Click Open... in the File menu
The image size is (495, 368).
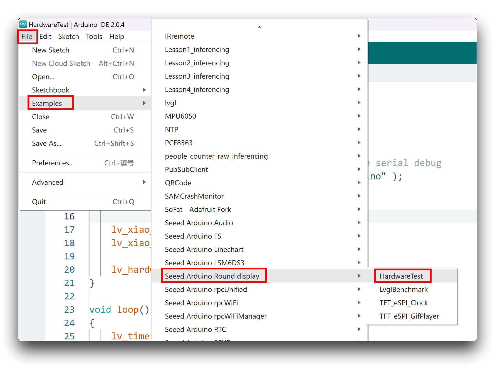pos(85,77)
